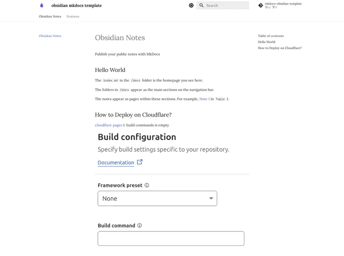
Task: Focus the Search input field
Action: click(x=222, y=5)
